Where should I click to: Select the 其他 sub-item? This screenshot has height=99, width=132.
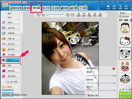10,17
